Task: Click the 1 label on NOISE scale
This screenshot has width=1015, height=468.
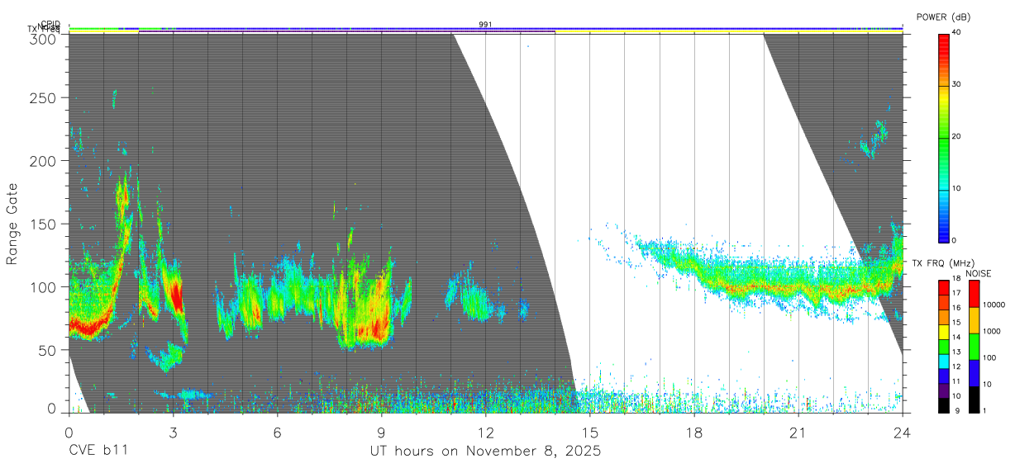Action: click(x=984, y=411)
